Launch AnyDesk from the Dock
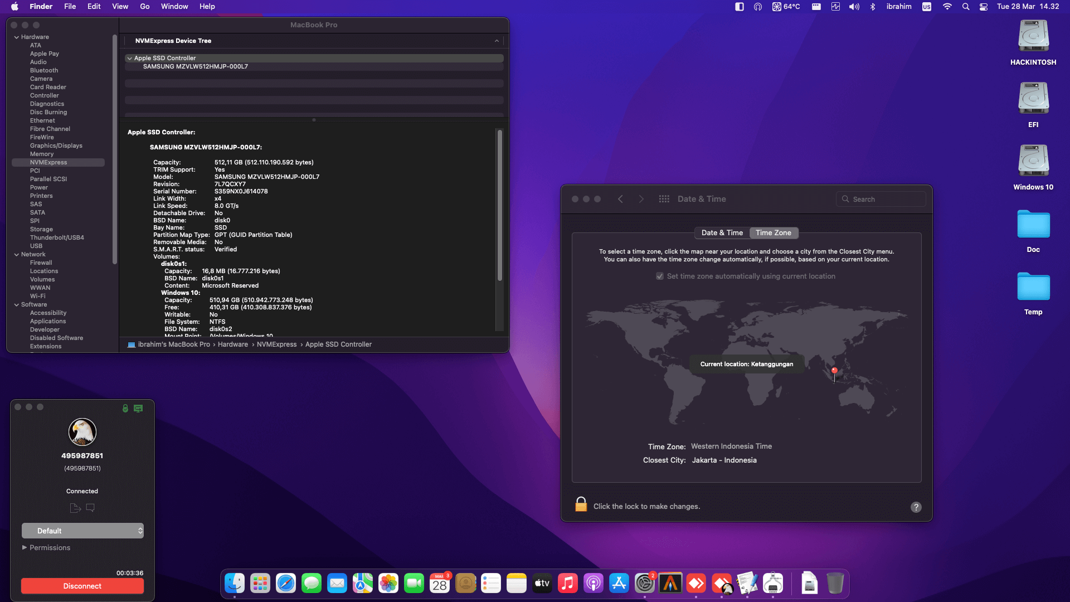 coord(696,583)
